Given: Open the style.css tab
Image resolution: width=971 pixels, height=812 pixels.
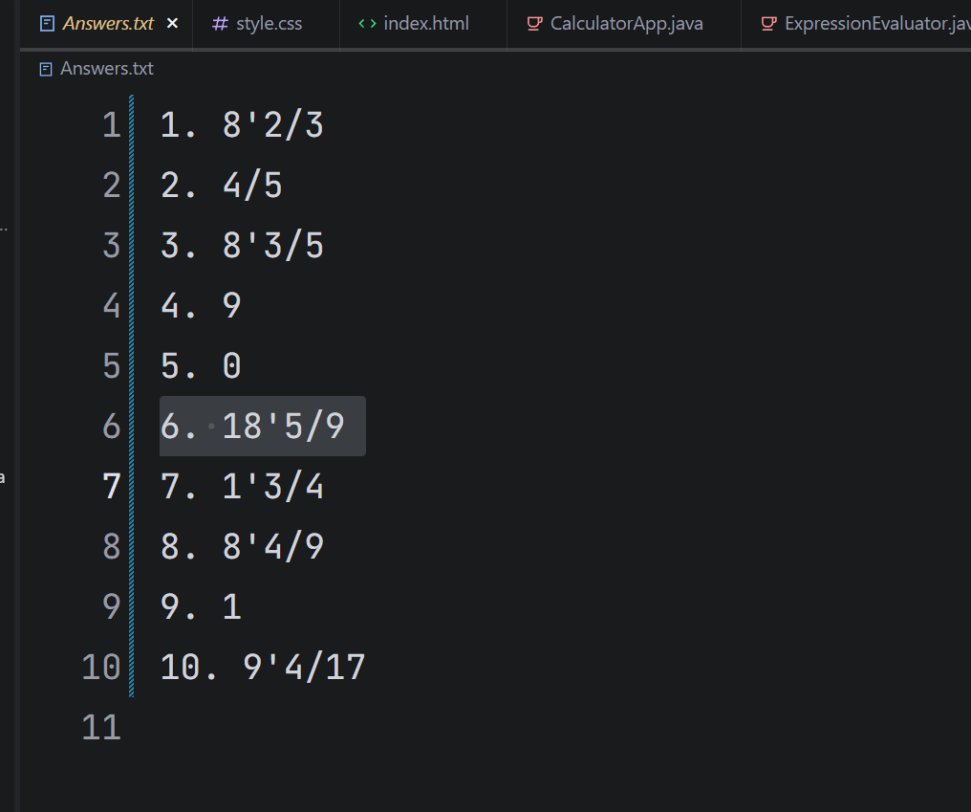Looking at the screenshot, I should coord(266,24).
